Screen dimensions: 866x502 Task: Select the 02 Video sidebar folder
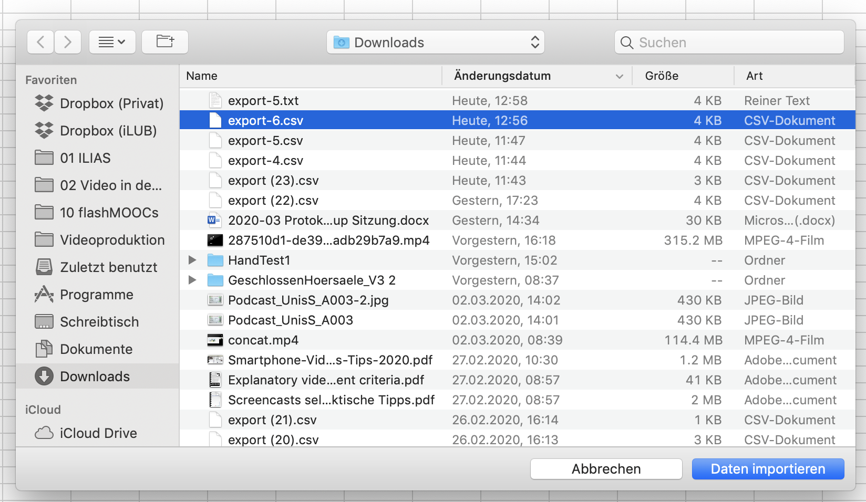point(98,185)
